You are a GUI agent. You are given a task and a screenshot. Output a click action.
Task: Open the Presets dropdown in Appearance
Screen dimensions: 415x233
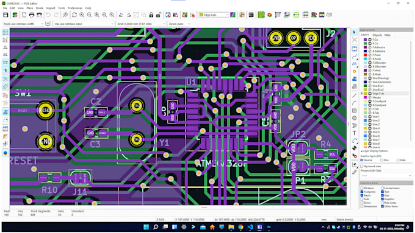pyautogui.click(x=386, y=175)
